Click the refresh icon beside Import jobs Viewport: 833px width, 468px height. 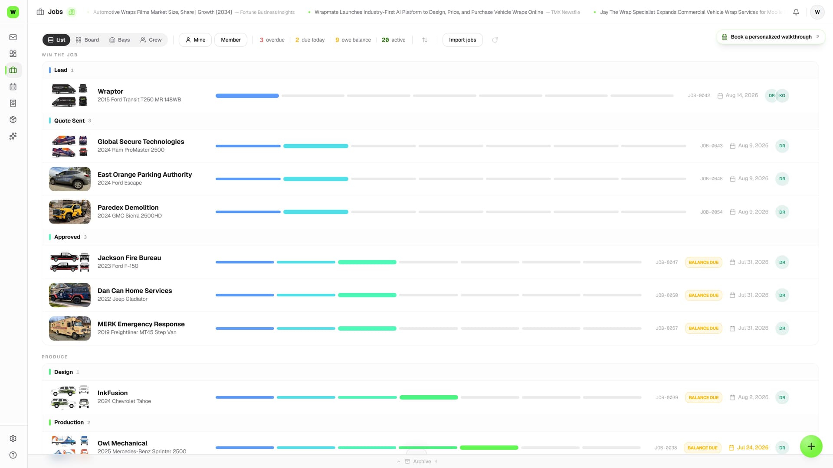tap(495, 40)
